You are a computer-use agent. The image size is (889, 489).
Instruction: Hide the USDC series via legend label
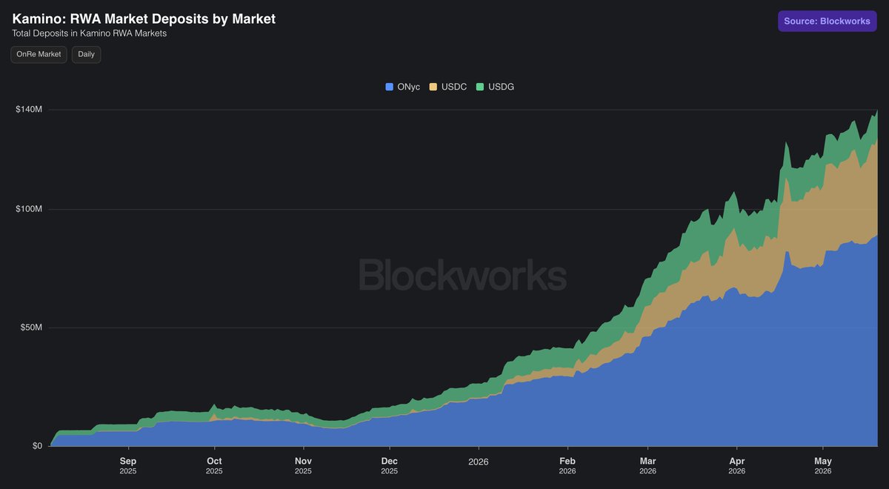454,87
